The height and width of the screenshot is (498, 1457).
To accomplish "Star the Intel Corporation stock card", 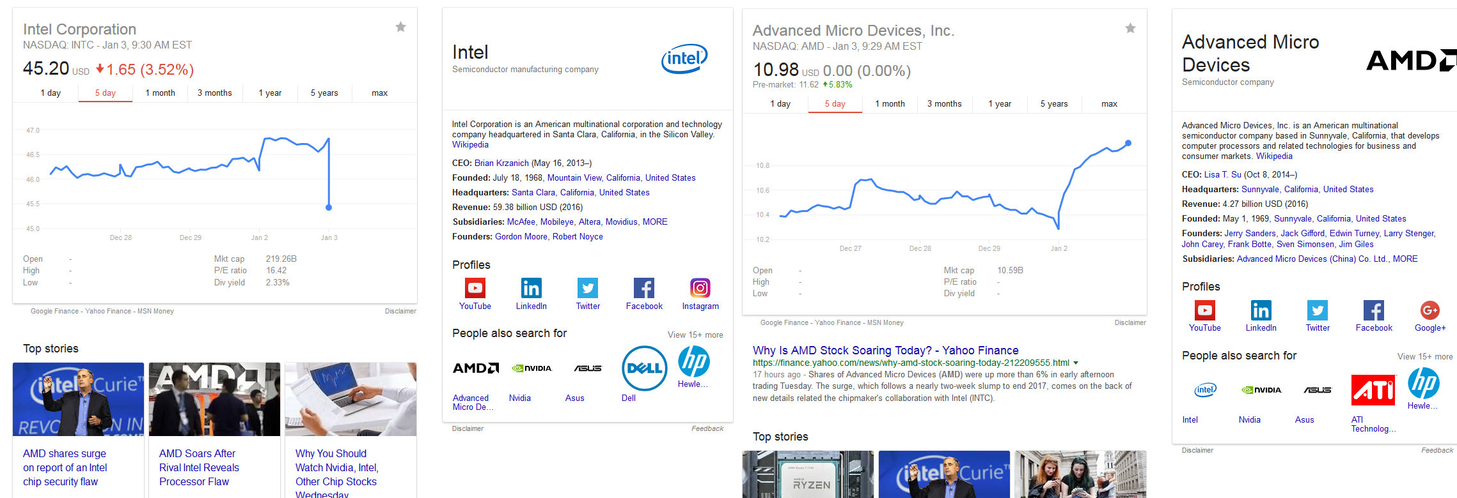I will (x=400, y=27).
